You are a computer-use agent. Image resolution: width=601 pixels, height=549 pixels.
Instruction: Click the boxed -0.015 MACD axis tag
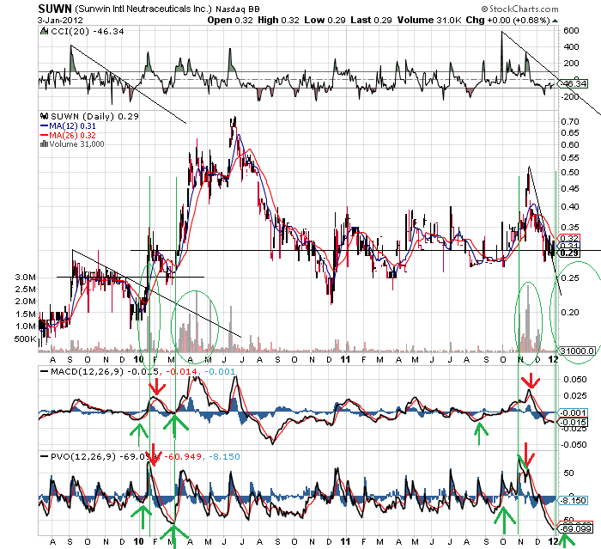(574, 423)
